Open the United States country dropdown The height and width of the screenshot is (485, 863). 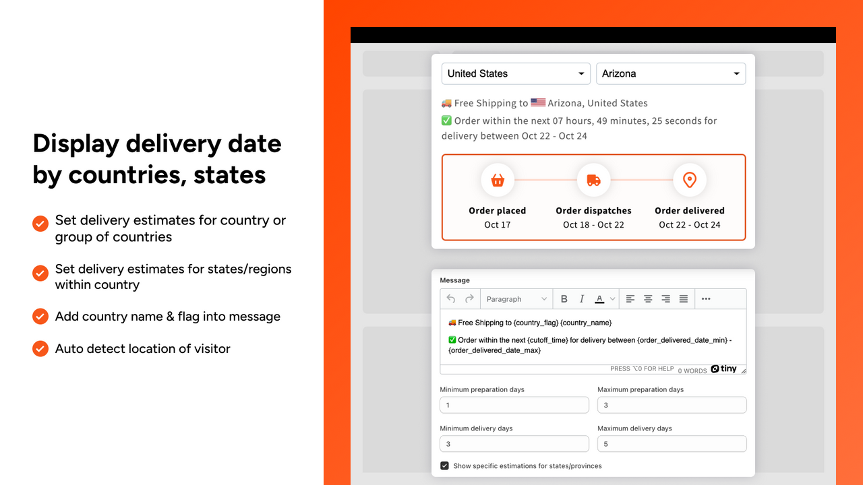[516, 73]
